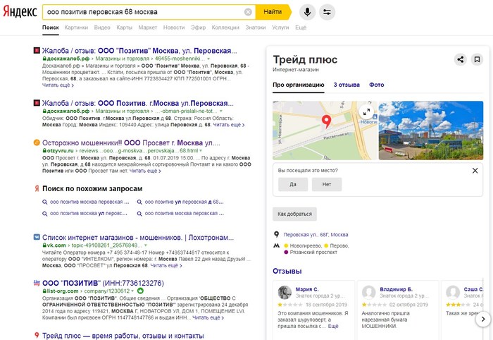Bookmark Трейд плюс organization

(x=477, y=59)
